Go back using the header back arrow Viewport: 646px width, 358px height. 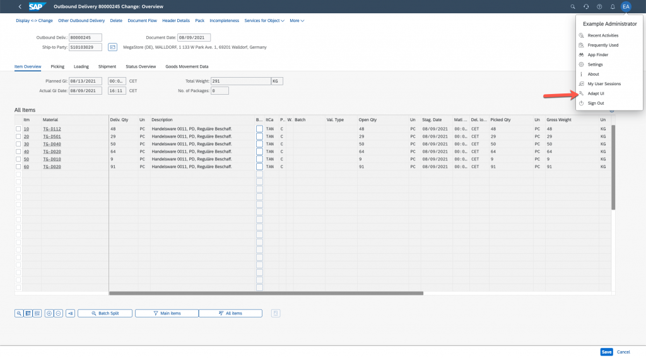[x=20, y=6]
